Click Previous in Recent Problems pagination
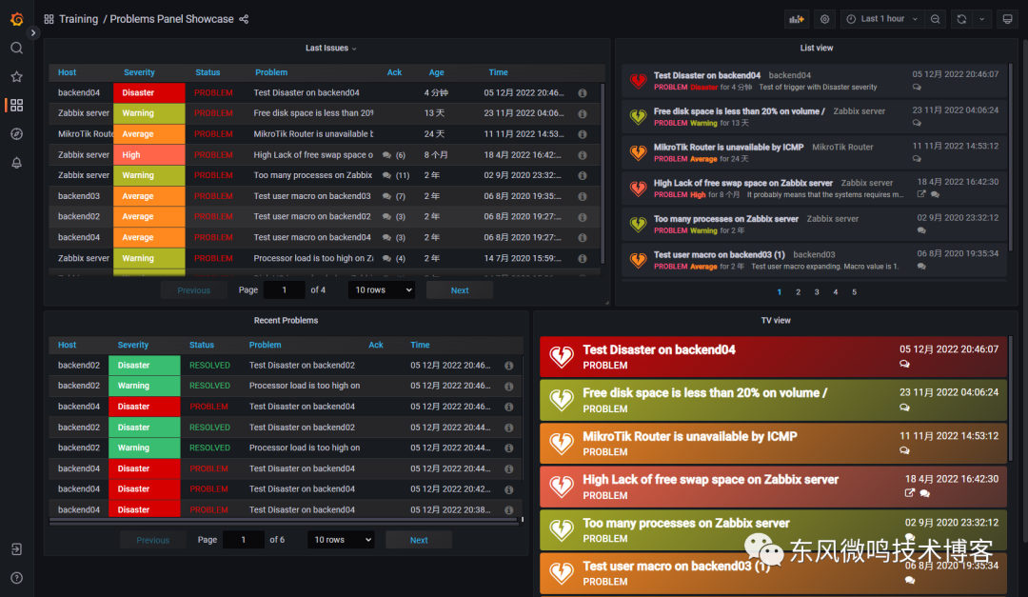The width and height of the screenshot is (1028, 597). coord(152,540)
